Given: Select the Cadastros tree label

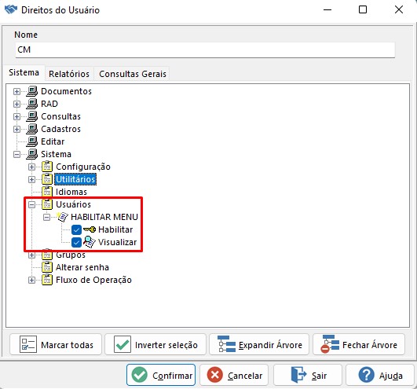Looking at the screenshot, I should pyautogui.click(x=60, y=129).
